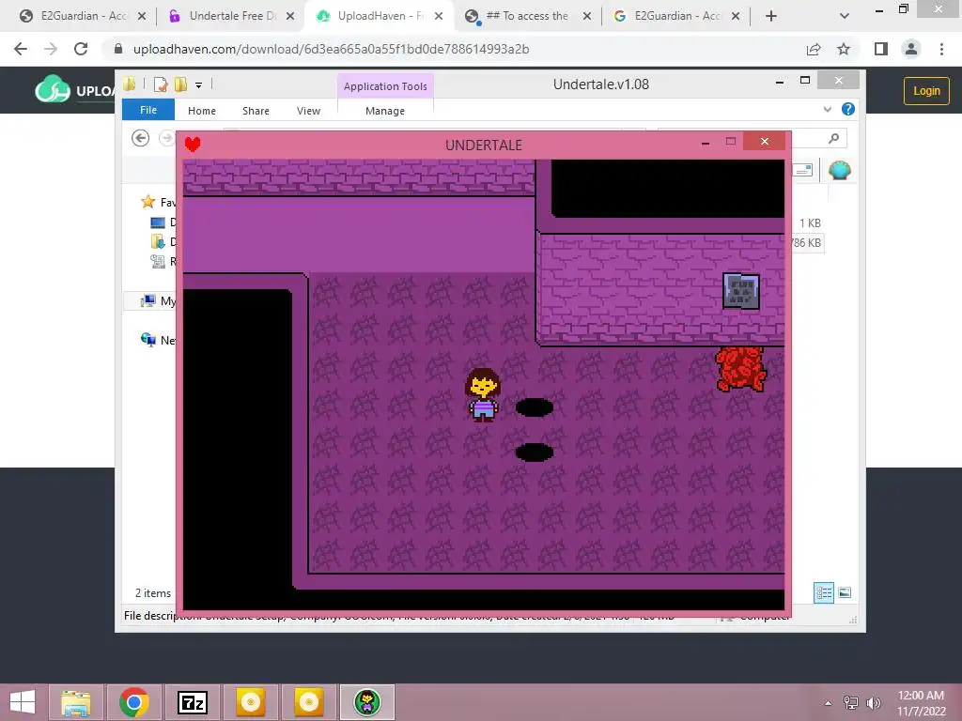Click the Chrome address bar URL

pos(332,49)
